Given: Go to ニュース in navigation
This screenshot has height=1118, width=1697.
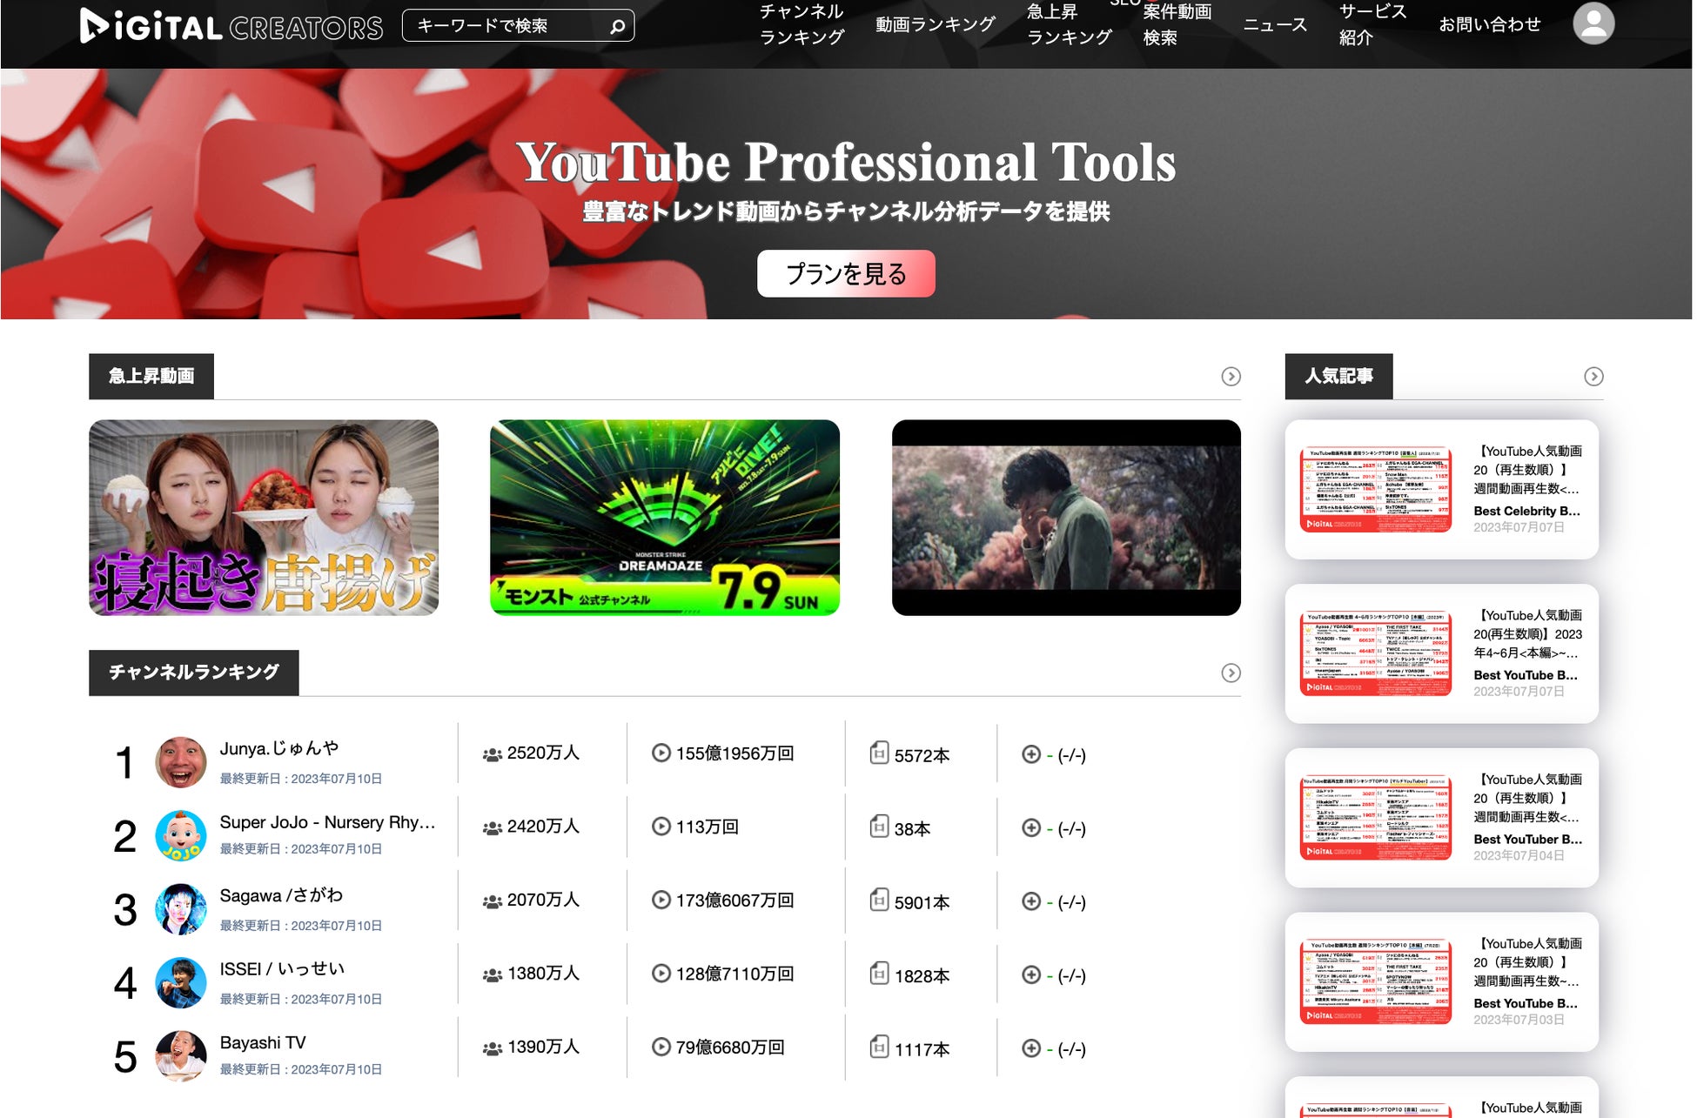Looking at the screenshot, I should tap(1274, 24).
